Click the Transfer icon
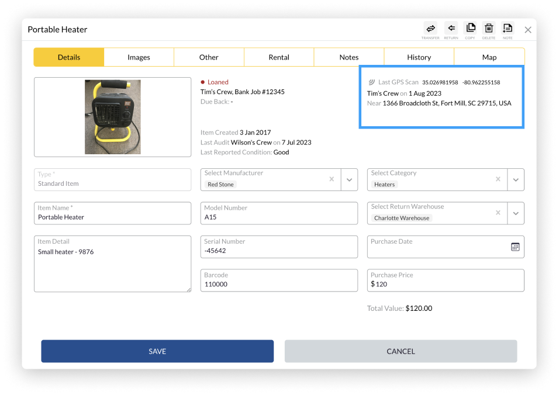The height and width of the screenshot is (395, 559). pos(430,29)
